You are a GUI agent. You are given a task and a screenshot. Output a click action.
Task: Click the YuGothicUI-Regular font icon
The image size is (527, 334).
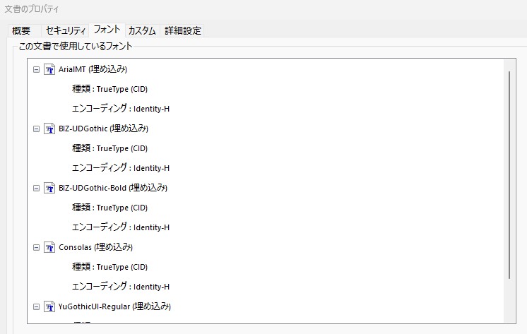click(x=49, y=306)
